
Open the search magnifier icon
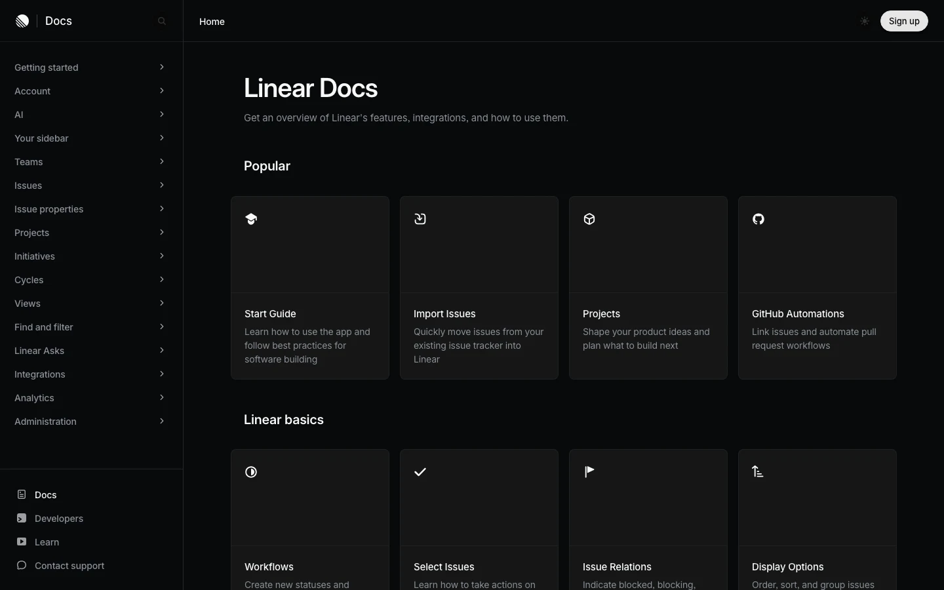tap(162, 21)
